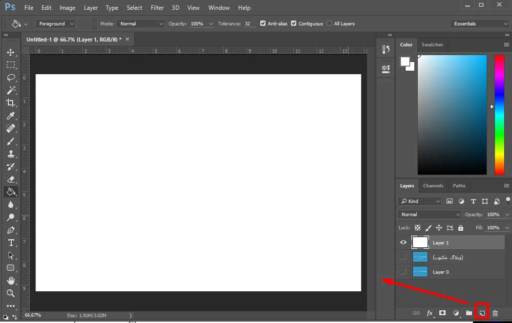Viewport: 512px width, 323px height.
Task: Enable the All Layers checkbox
Action: pyautogui.click(x=329, y=24)
